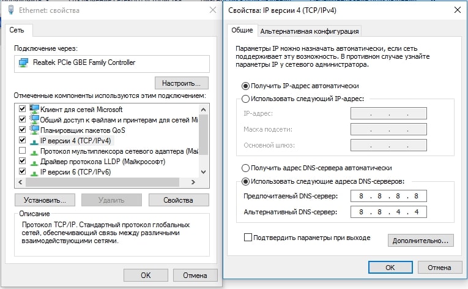Open the Свойства button for the component

[179, 200]
